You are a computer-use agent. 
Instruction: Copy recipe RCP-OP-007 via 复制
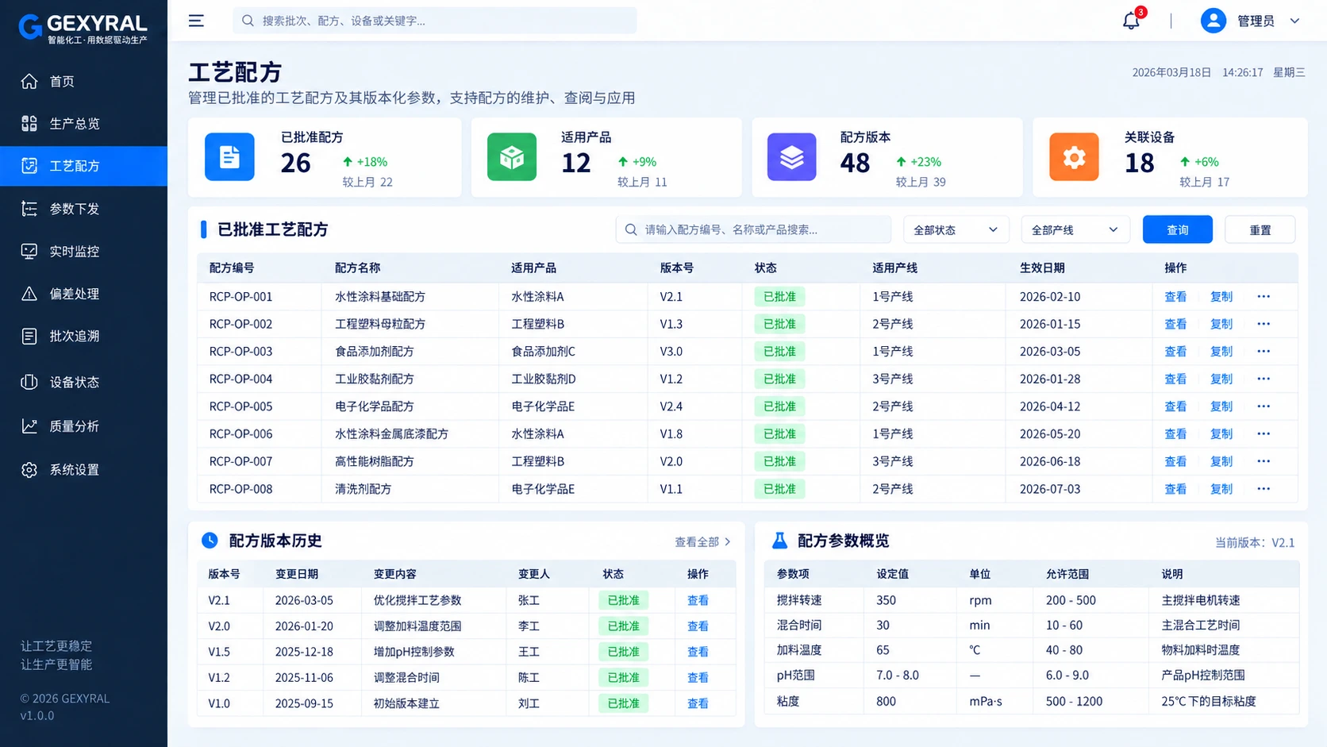[1221, 461]
